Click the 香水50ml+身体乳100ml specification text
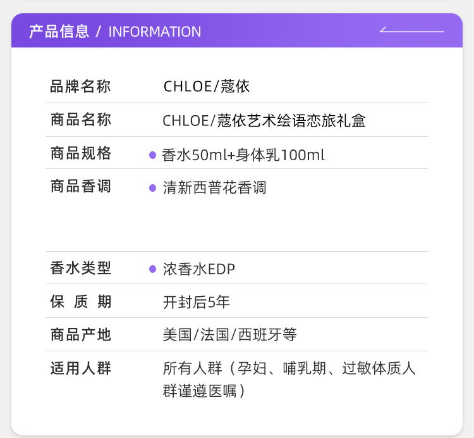 tap(243, 154)
